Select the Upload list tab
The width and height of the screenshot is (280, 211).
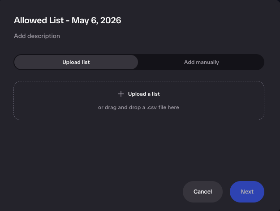click(x=76, y=62)
